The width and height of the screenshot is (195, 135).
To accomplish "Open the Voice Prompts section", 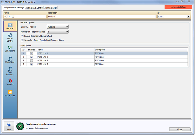I will click(x=10, y=71).
